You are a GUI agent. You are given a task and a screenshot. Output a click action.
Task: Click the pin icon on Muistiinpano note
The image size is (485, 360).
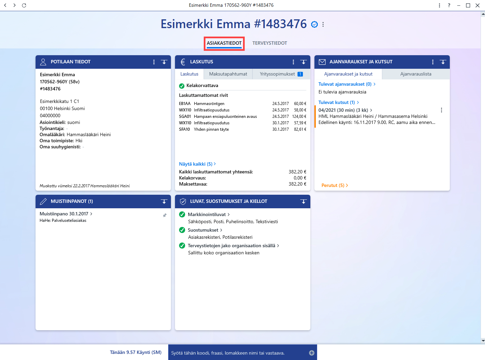click(x=164, y=215)
